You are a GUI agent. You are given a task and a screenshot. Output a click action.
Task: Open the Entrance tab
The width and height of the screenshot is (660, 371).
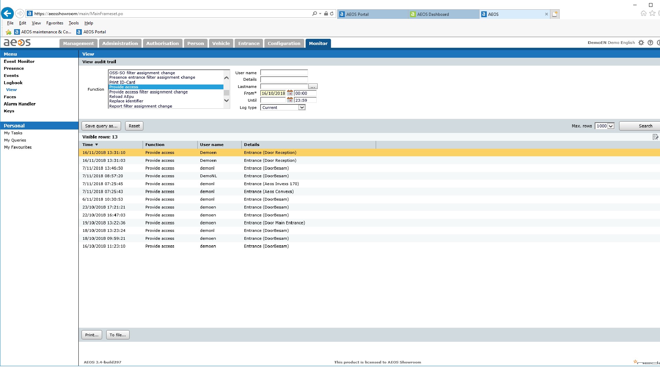click(x=249, y=43)
